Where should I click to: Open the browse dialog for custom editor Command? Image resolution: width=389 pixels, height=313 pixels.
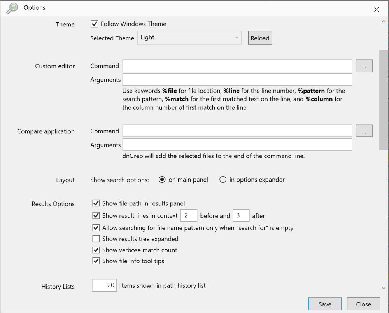pos(364,66)
